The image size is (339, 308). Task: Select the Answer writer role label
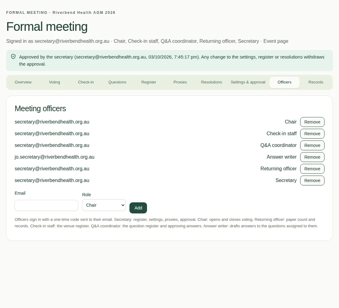pyautogui.click(x=281, y=157)
